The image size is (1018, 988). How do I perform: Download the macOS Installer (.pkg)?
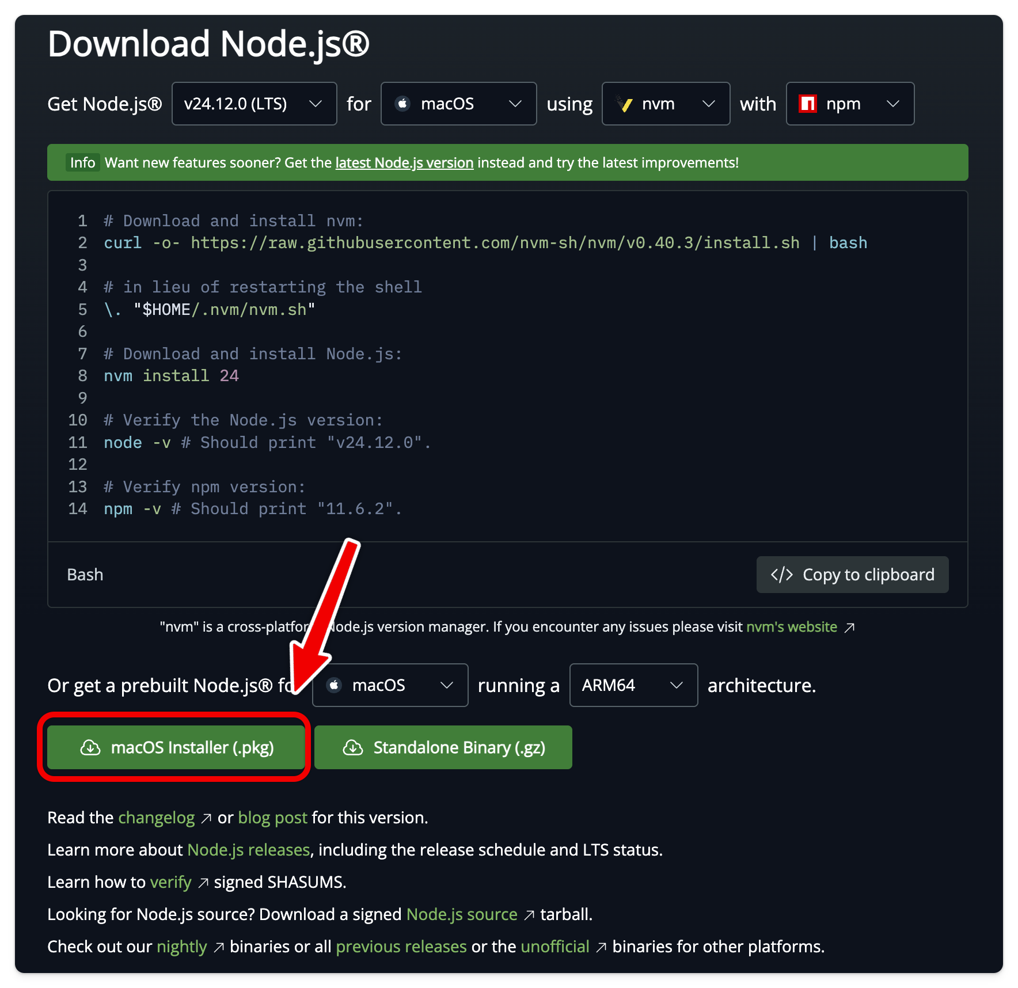(x=176, y=747)
